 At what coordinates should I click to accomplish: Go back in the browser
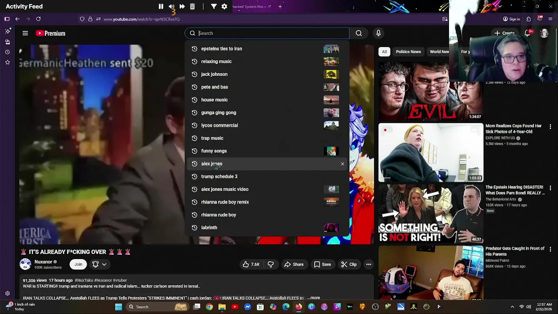tap(17, 19)
